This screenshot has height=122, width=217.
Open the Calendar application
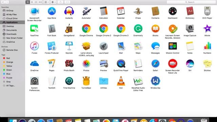(x=121, y=11)
